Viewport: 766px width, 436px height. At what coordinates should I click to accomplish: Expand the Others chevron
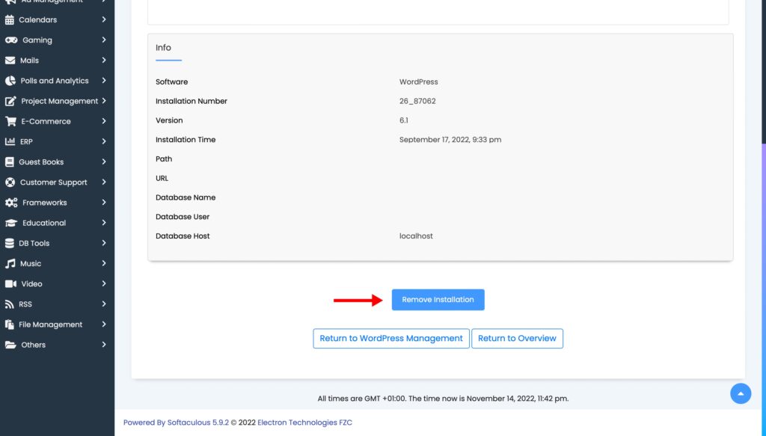104,344
